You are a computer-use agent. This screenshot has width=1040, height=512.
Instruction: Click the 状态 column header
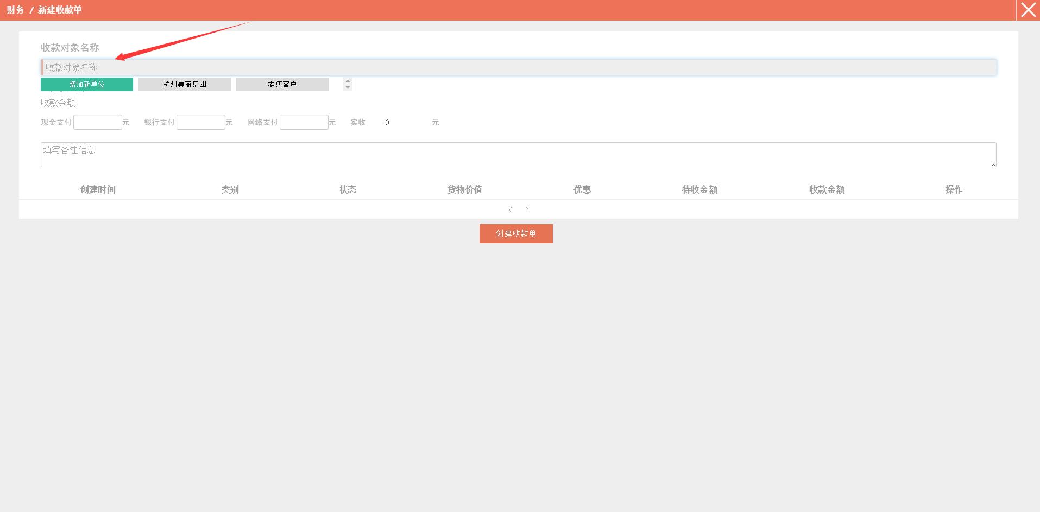tap(348, 189)
